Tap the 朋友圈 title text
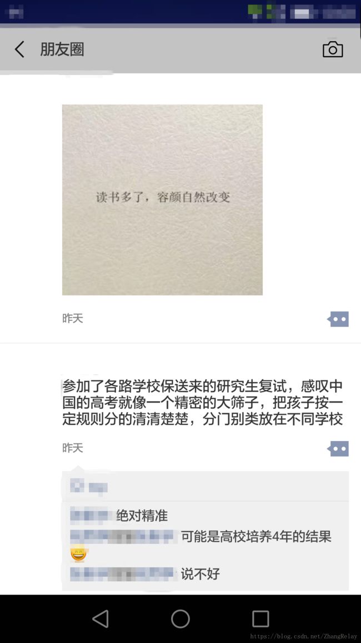Screen dimensions: 361x643 [62, 49]
